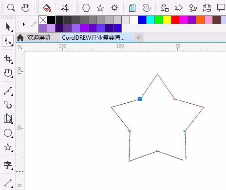Select the Ellipse tool
The height and width of the screenshot is (190, 226).
(8, 133)
